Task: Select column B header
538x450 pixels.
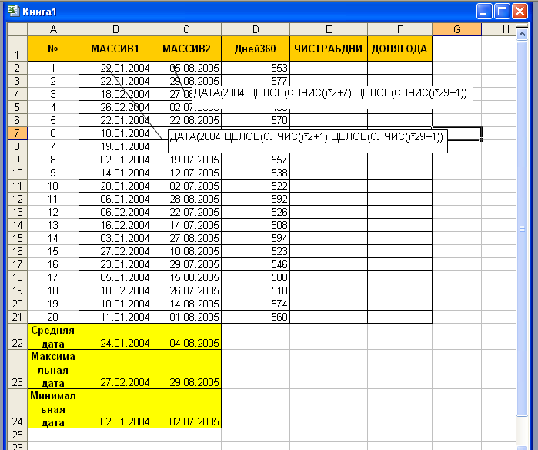Action: coord(115,29)
